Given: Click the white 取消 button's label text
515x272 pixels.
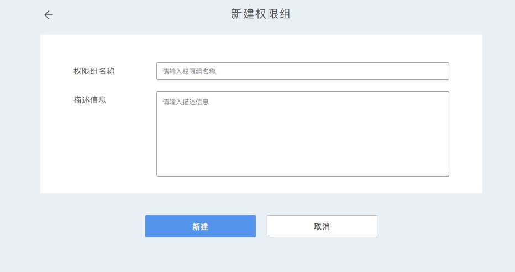Looking at the screenshot, I should point(322,227).
